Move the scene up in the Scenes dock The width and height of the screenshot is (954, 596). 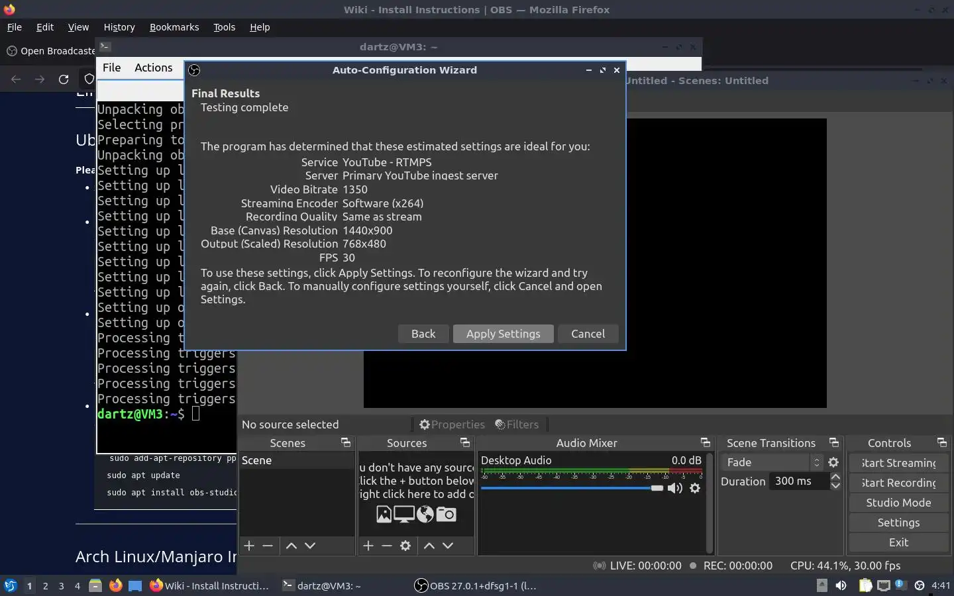291,546
